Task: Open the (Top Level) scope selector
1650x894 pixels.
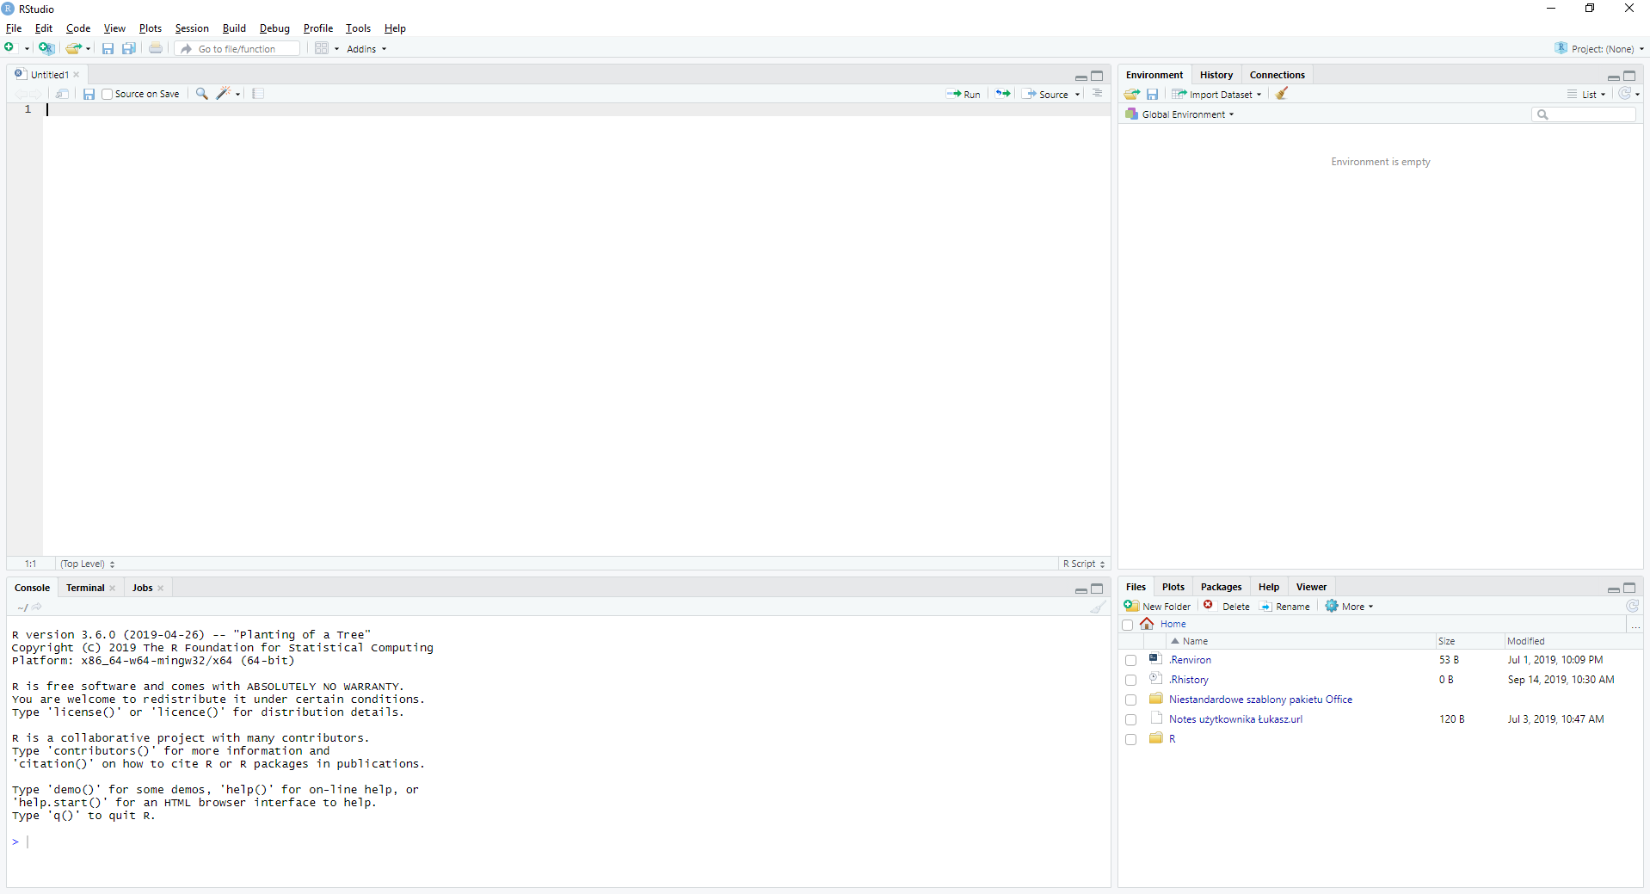Action: click(88, 564)
